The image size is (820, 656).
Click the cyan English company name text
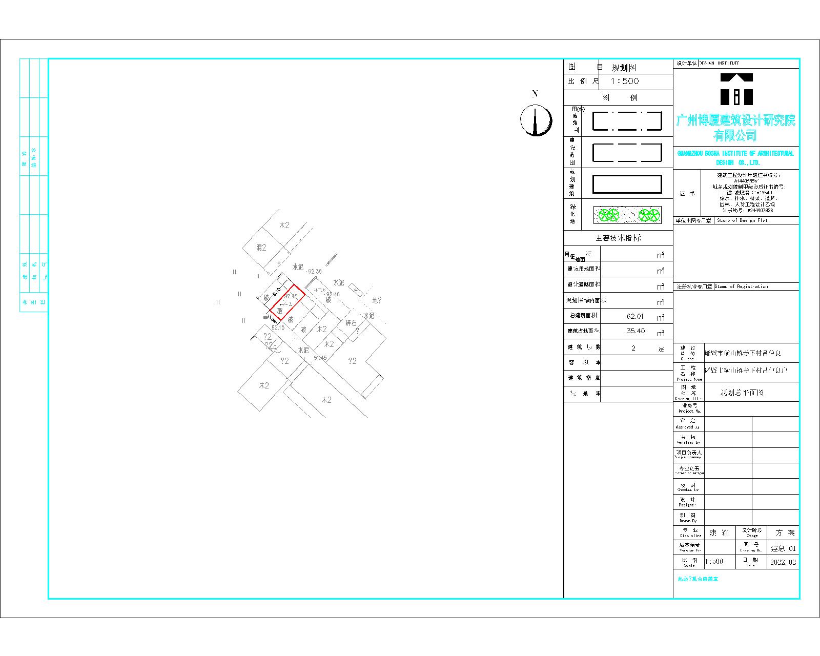(x=735, y=157)
